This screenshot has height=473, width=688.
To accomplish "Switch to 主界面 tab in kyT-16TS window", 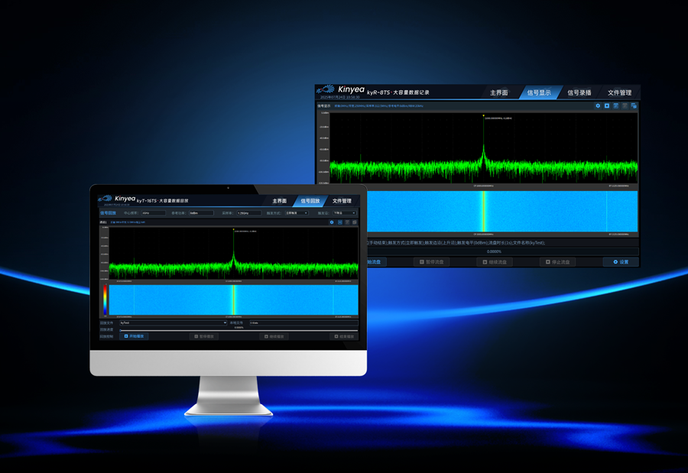I will pos(280,201).
